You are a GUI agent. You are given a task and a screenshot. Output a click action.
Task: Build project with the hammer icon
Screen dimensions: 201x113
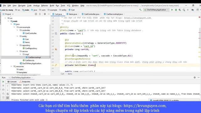140,10
